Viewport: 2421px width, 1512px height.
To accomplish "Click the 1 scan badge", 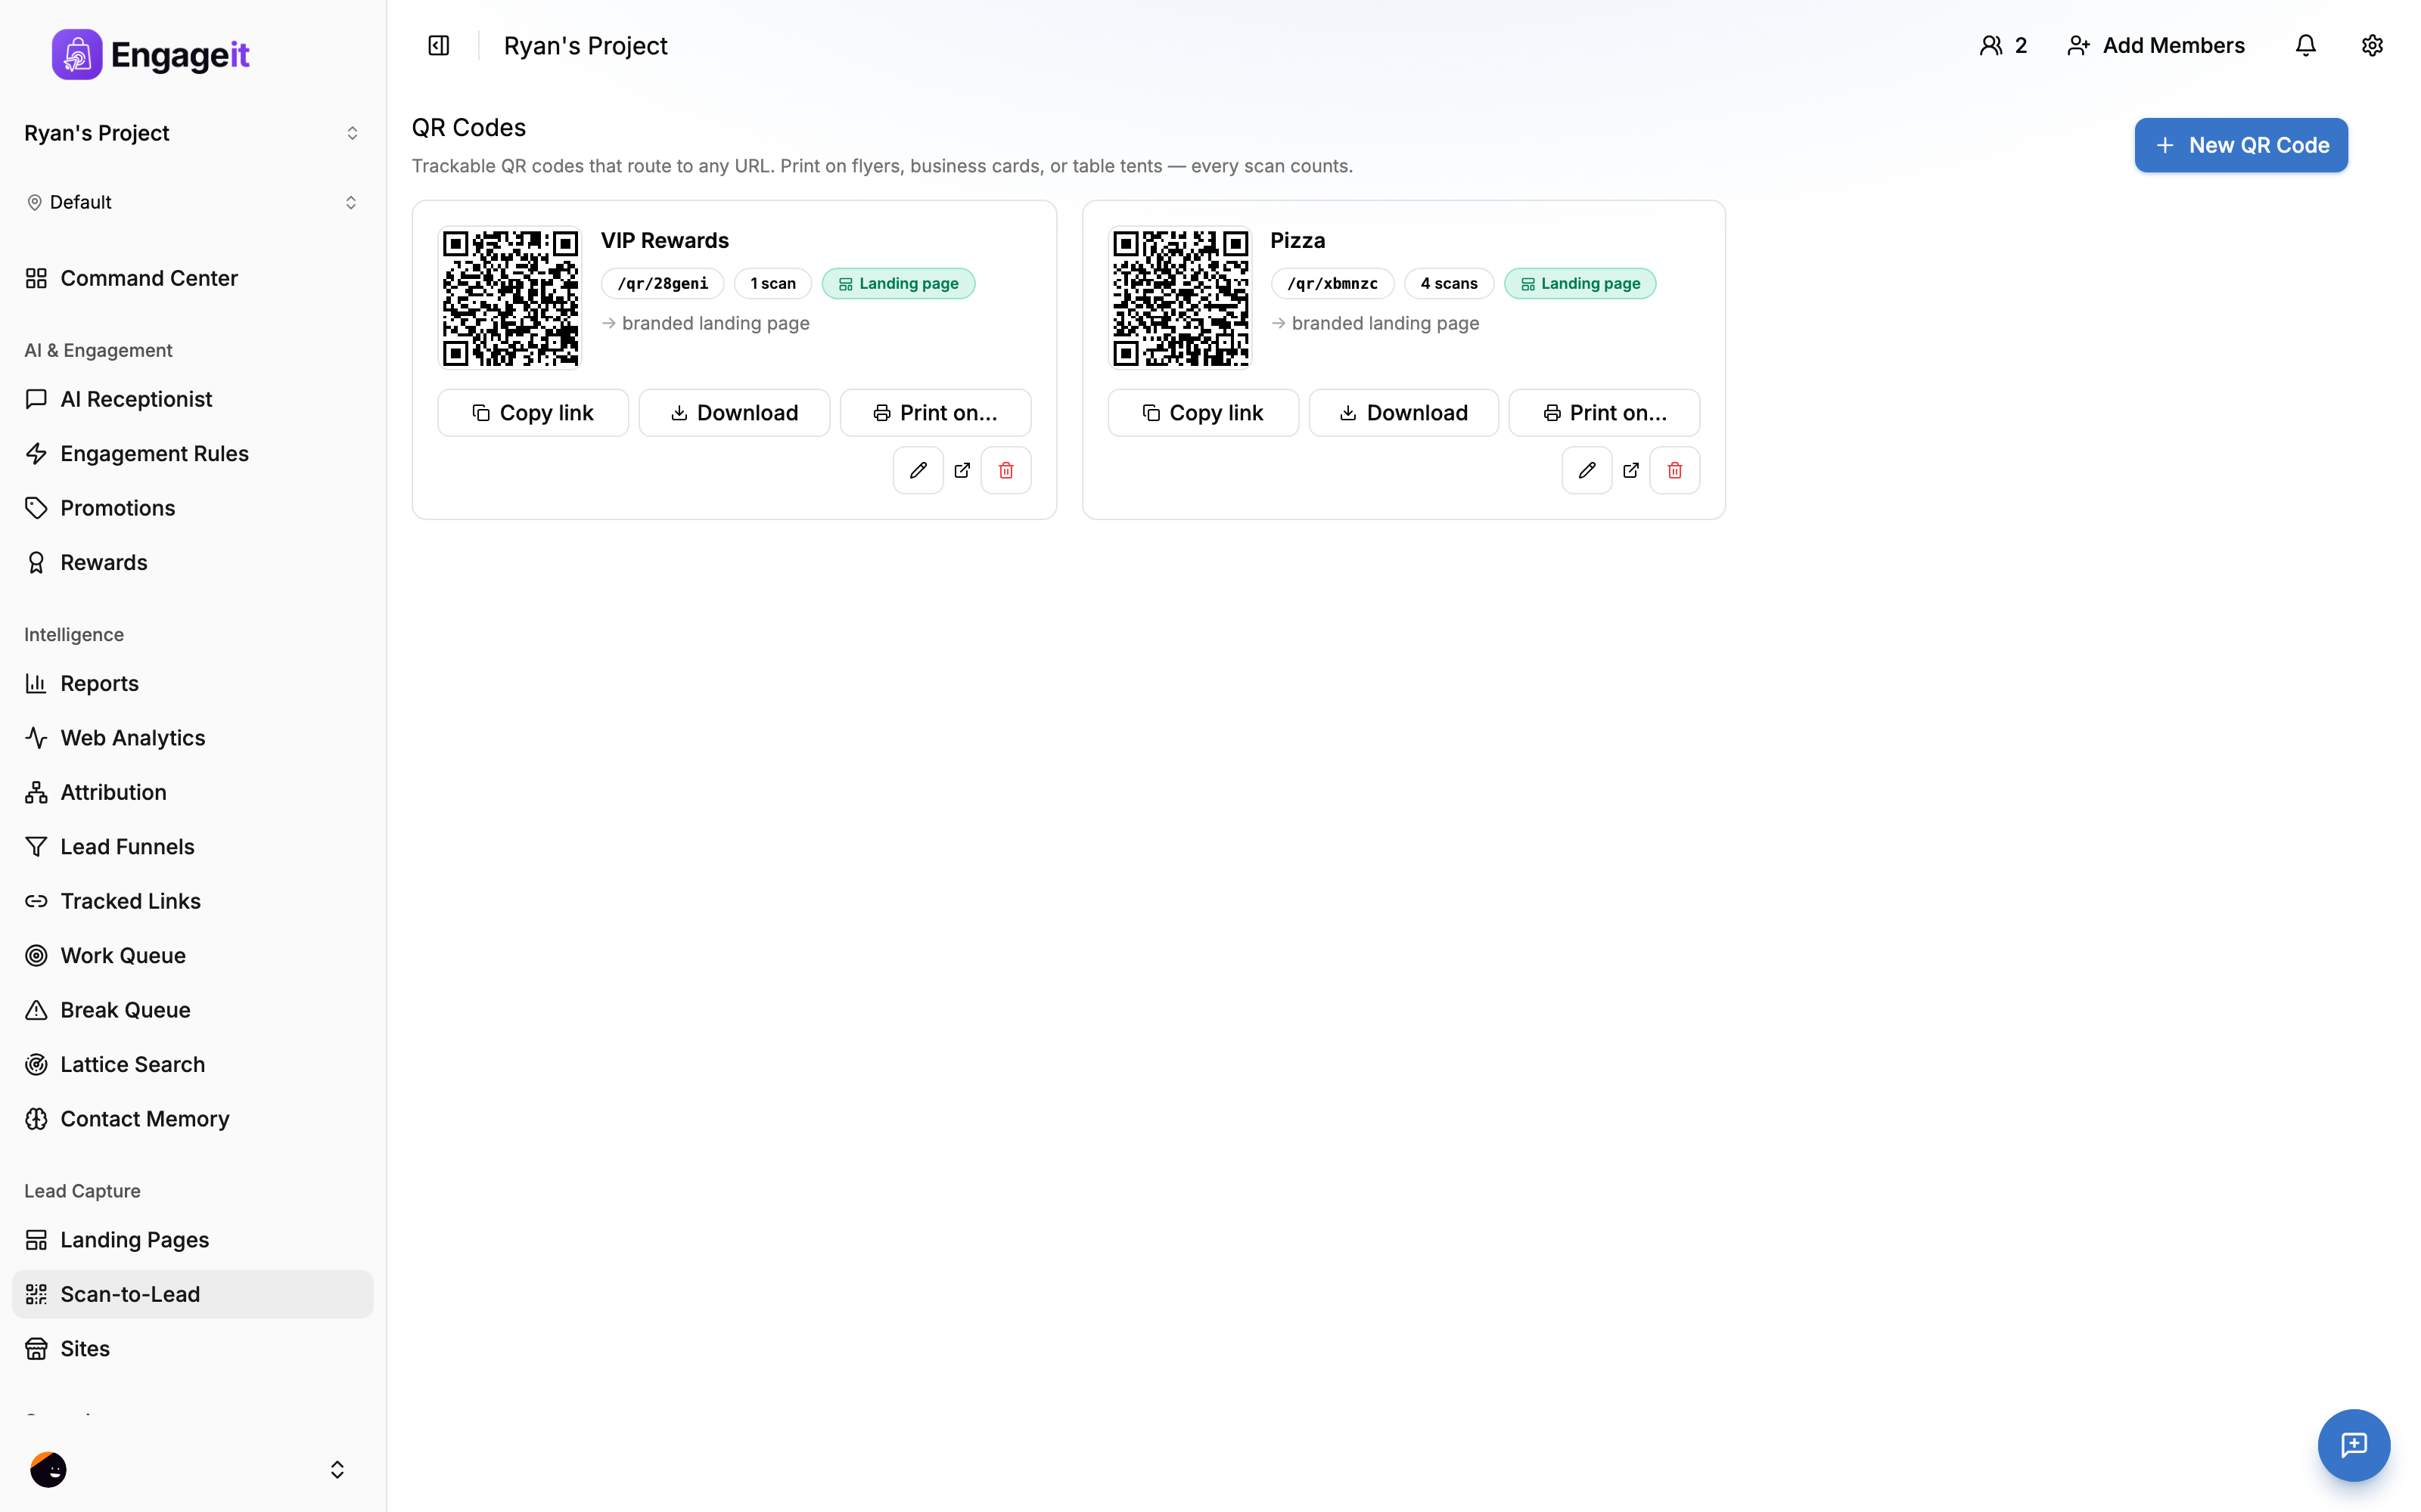I will coord(773,284).
